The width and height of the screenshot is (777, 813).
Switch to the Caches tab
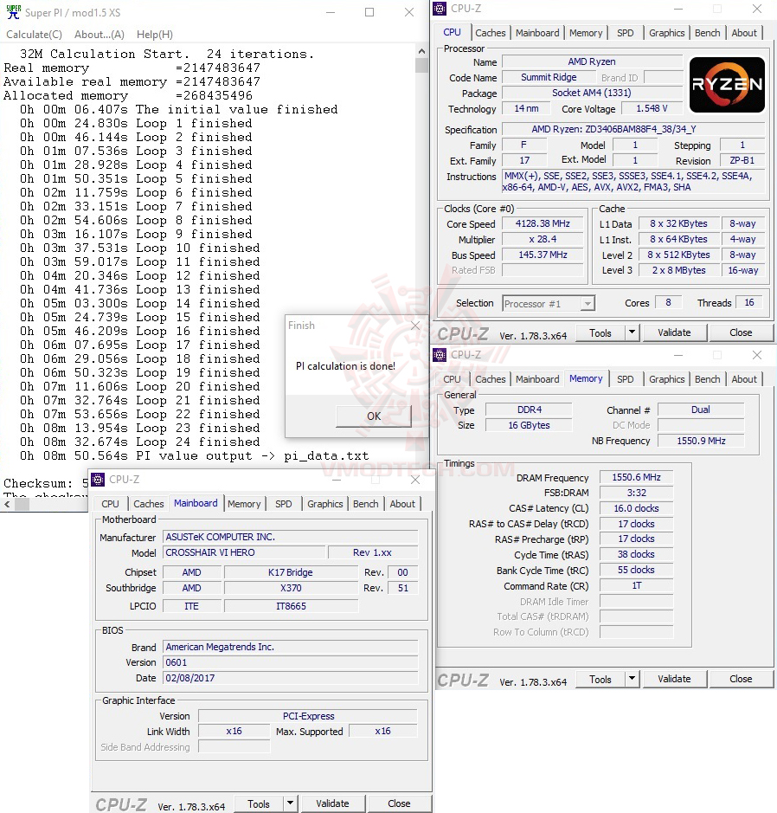[x=490, y=32]
